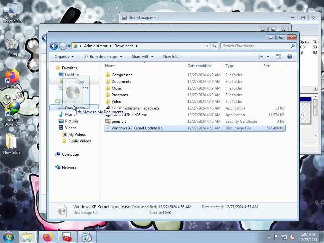
Task: Click Windows Explorer taskbar button
Action: [x=27, y=237]
